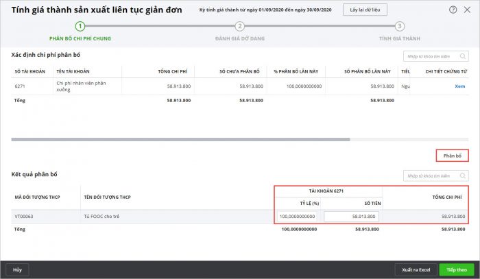The height and width of the screenshot is (279, 480).
Task: Click the Kết quả phân bổ search box
Action: pos(431,176)
